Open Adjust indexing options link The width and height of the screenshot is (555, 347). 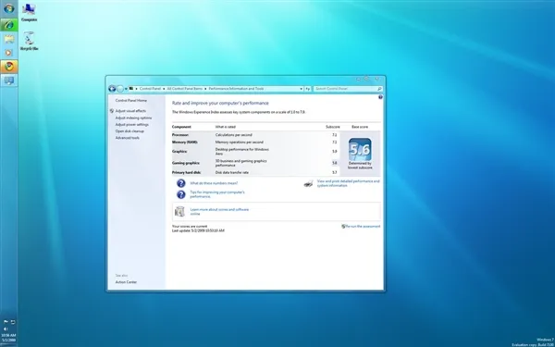[x=133, y=118]
